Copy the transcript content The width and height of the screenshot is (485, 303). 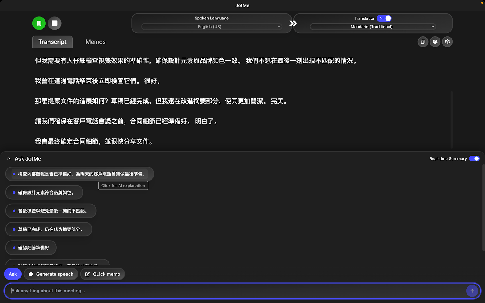(x=423, y=42)
